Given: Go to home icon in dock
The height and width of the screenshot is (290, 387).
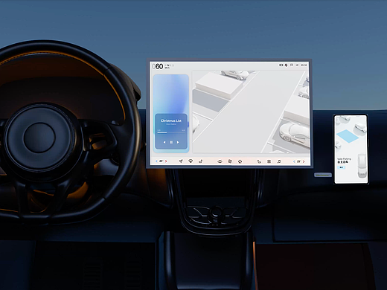Looking at the screenshot, I should [x=240, y=161].
